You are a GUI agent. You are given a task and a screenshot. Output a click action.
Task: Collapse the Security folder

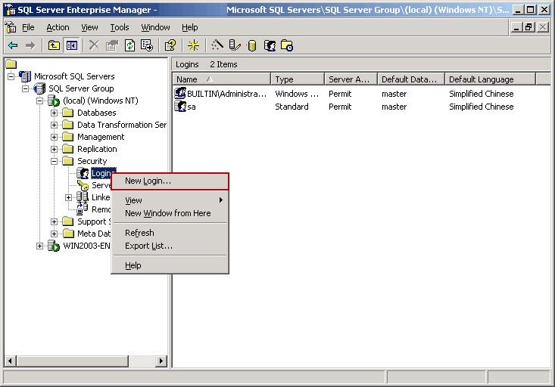54,161
